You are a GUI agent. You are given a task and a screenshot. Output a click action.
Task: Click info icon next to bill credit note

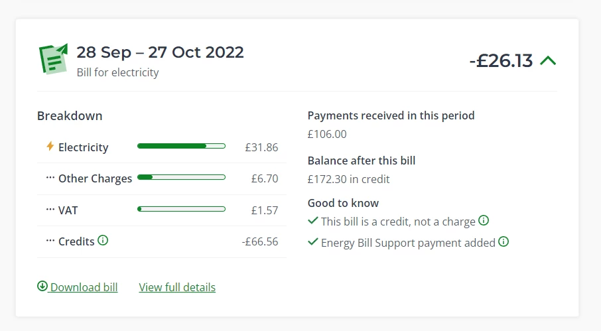click(x=484, y=220)
